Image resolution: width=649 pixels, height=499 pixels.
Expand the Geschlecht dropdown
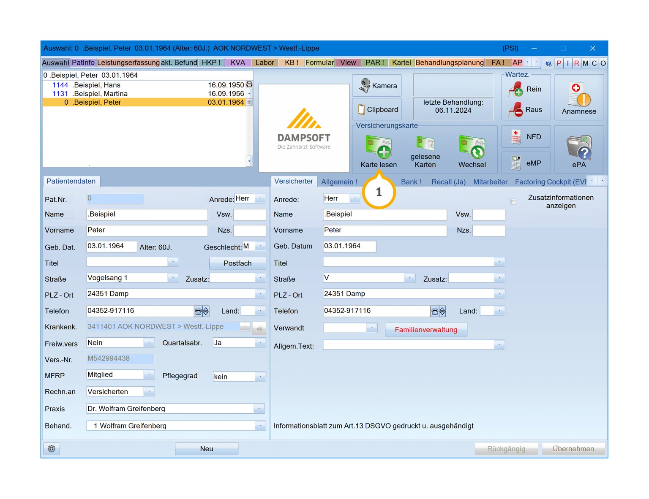click(260, 246)
